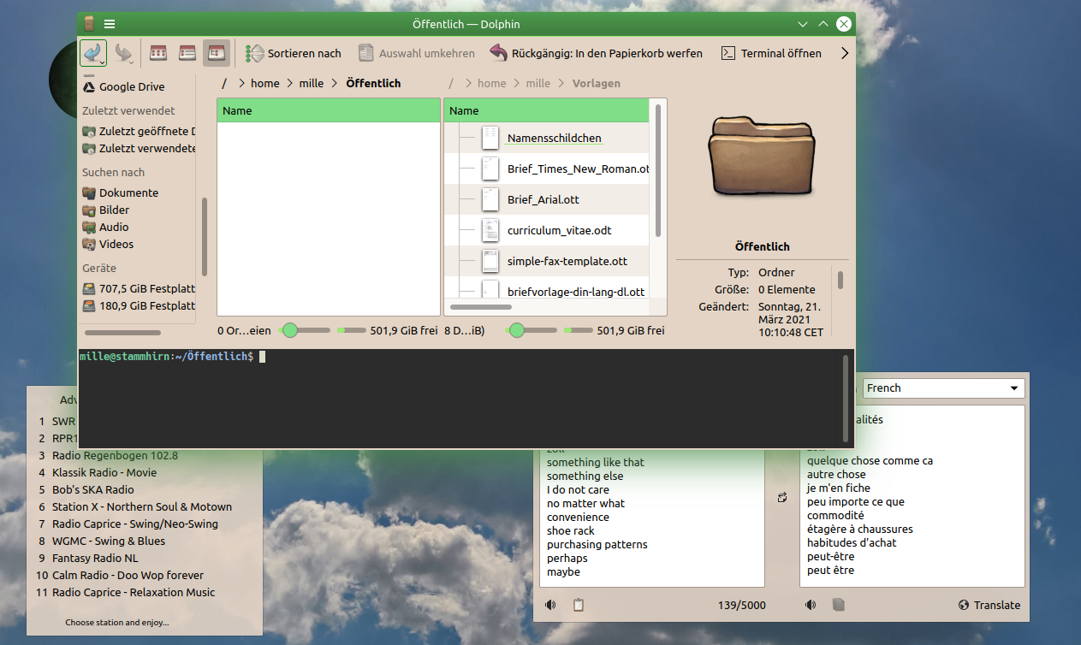1081x645 pixels.
Task: Click right pane horizontal scrollbar
Action: pyautogui.click(x=481, y=306)
